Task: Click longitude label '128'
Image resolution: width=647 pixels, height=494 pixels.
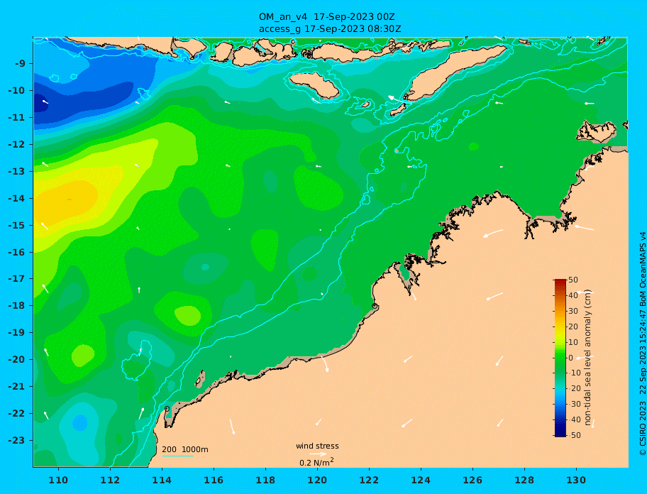Action: tap(524, 480)
